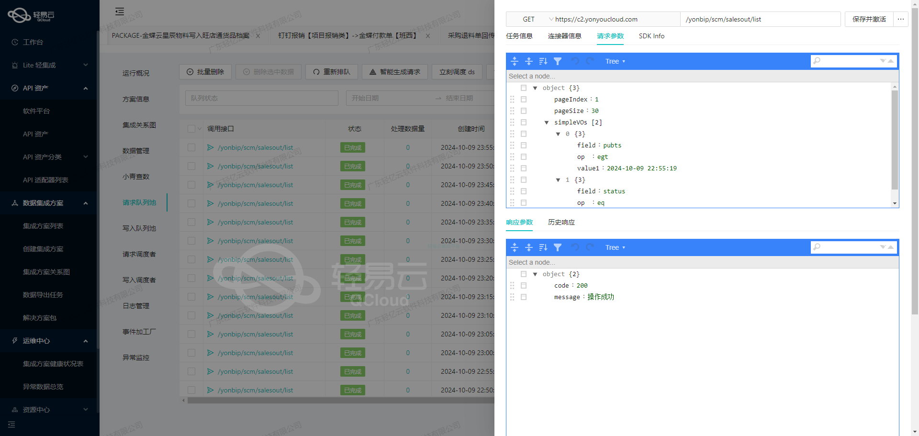The height and width of the screenshot is (436, 919).
Task: Click filter icon in response JSON editor
Action: tap(558, 247)
